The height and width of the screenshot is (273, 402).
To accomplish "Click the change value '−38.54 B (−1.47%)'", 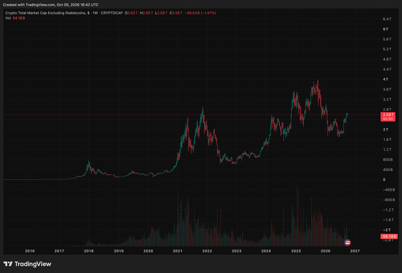I will pyautogui.click(x=200, y=13).
